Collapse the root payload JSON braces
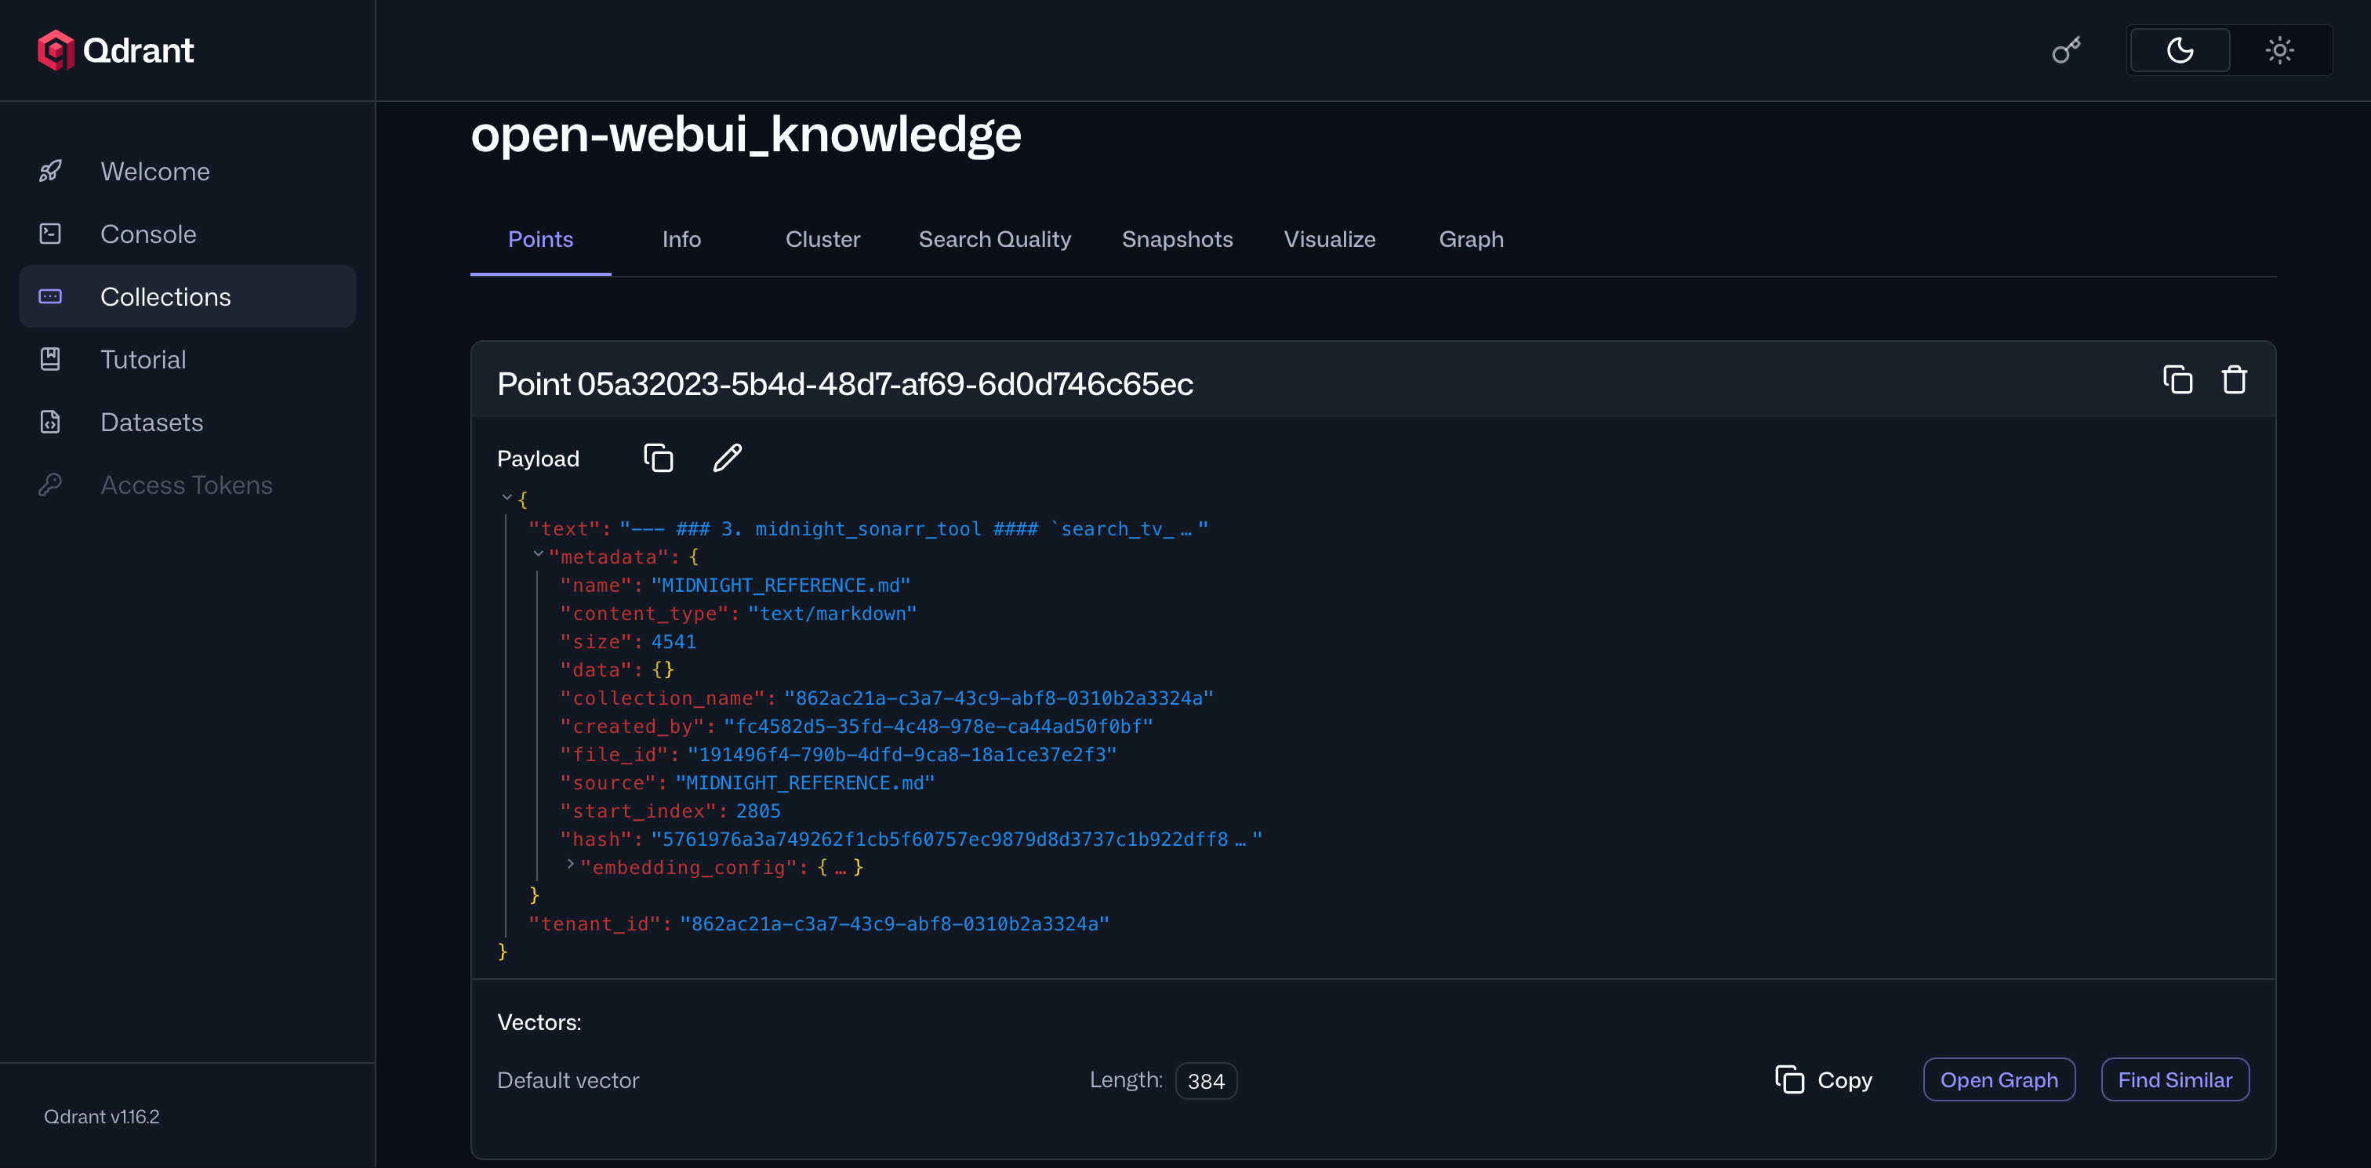 [507, 497]
